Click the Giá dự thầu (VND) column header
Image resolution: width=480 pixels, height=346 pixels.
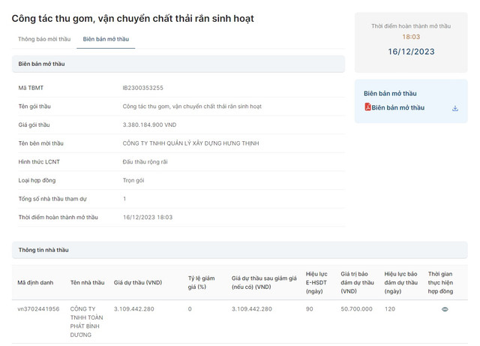click(137, 282)
